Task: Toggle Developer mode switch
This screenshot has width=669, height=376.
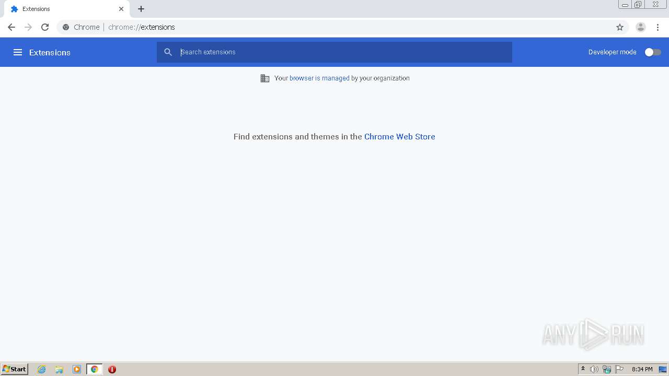Action: click(653, 52)
